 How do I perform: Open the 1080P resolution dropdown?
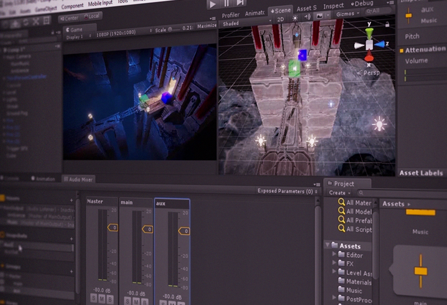click(x=124, y=33)
